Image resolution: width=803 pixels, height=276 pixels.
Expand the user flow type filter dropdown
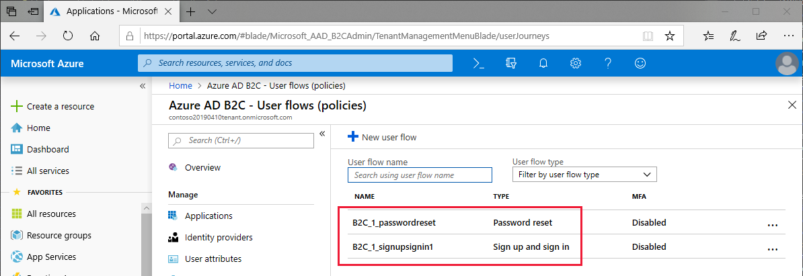tap(584, 175)
